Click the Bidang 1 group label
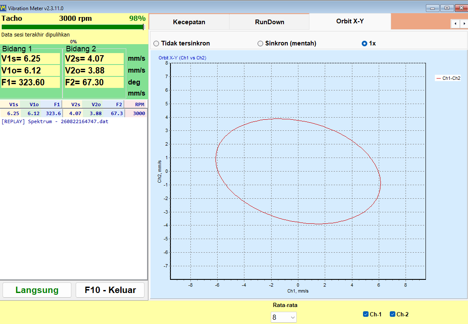This screenshot has height=324, width=468. point(17,49)
